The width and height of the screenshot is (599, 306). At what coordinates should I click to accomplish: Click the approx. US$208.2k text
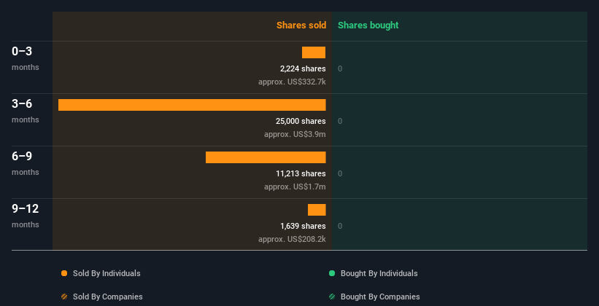(292, 239)
